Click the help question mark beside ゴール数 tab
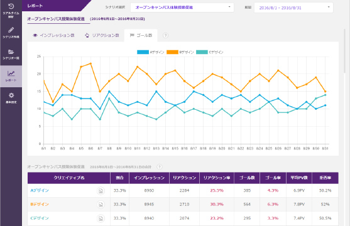350x226 pixels. click(165, 35)
